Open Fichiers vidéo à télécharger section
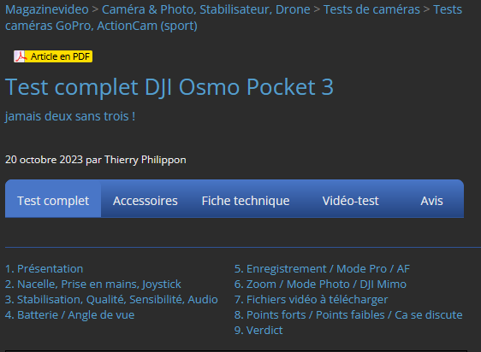The height and width of the screenshot is (352, 481). click(311, 300)
